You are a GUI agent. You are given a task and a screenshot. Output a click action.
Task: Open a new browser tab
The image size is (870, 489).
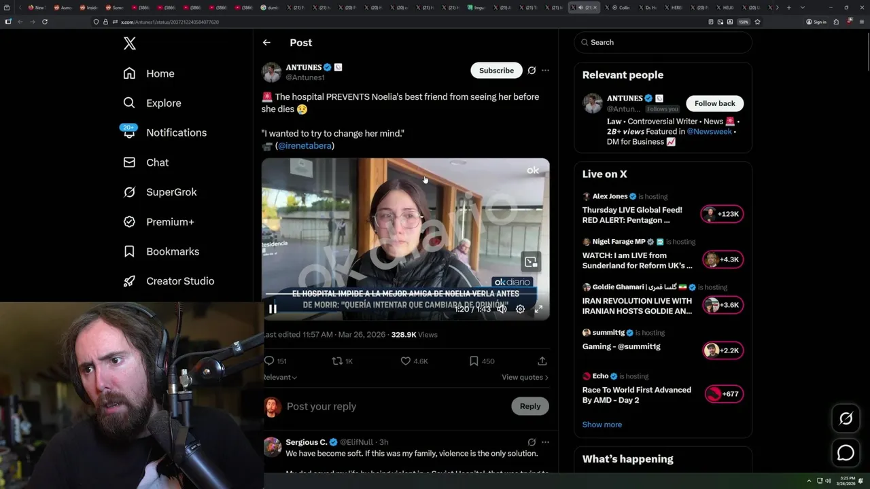788,7
